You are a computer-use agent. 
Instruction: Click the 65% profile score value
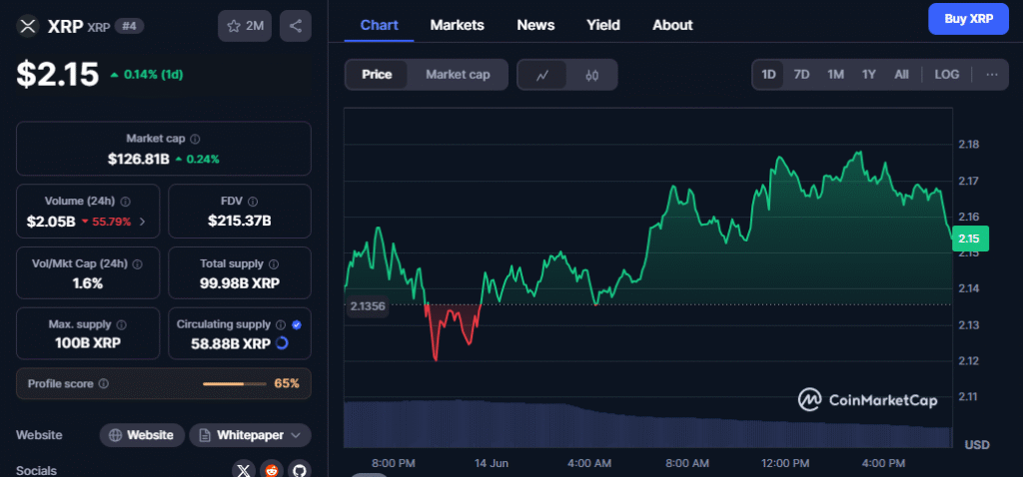[287, 384]
